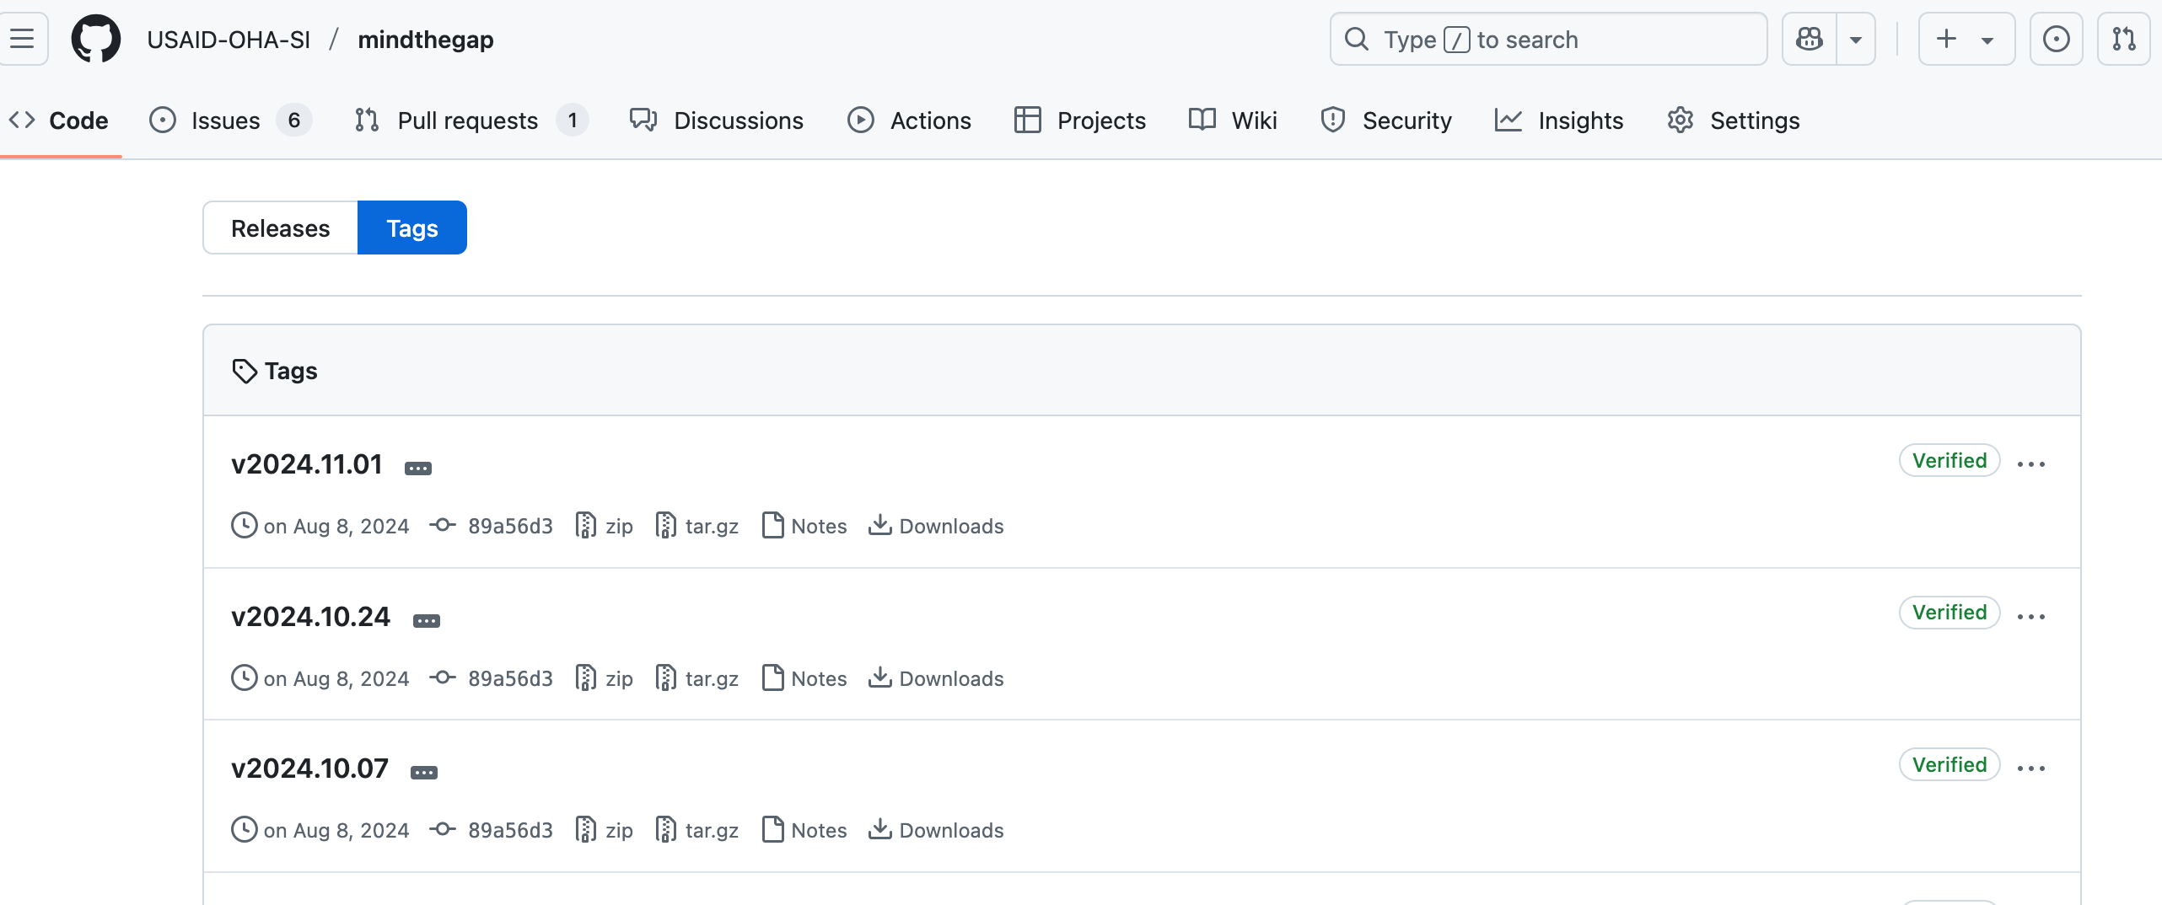This screenshot has width=2162, height=905.
Task: Open the Projects tab
Action: tap(1080, 120)
